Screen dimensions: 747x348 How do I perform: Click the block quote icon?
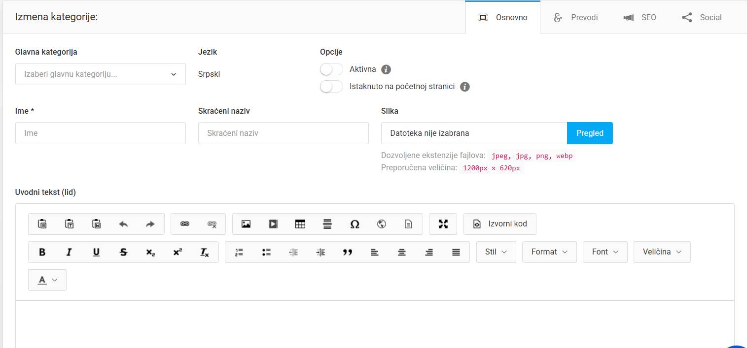tap(348, 252)
